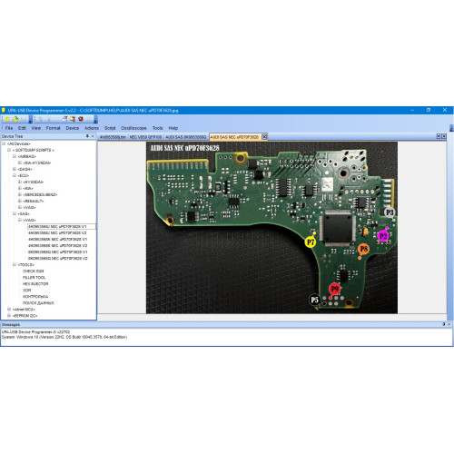
Task: Open the second toolbar's overflow options arrow
Action: pyautogui.click(x=95, y=120)
